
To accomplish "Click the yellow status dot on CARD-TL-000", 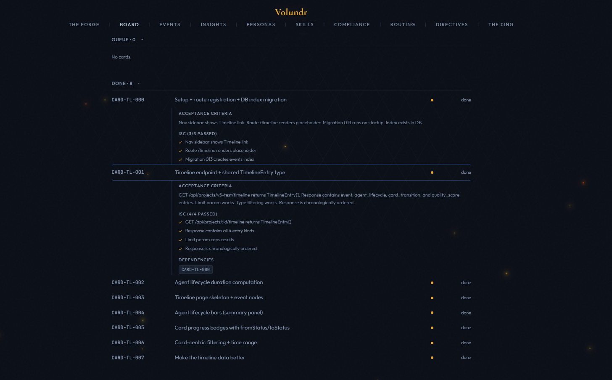I will (432, 100).
